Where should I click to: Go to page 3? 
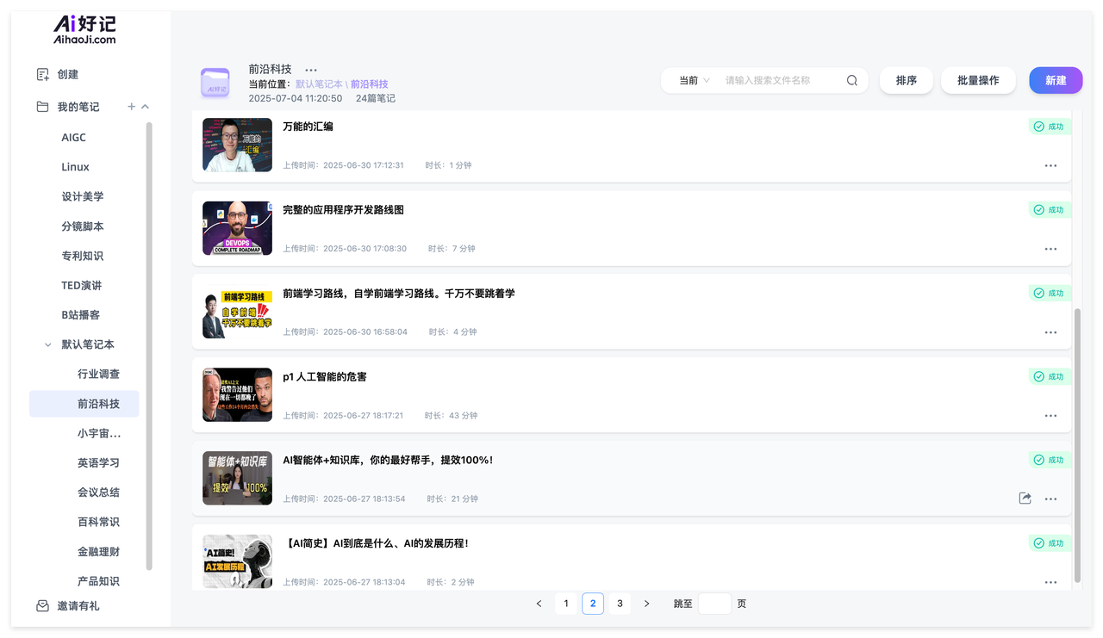[x=620, y=604]
